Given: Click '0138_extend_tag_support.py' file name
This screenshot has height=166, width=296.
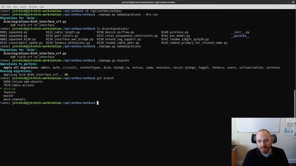Looking at the screenshot, I should pos(119,39).
